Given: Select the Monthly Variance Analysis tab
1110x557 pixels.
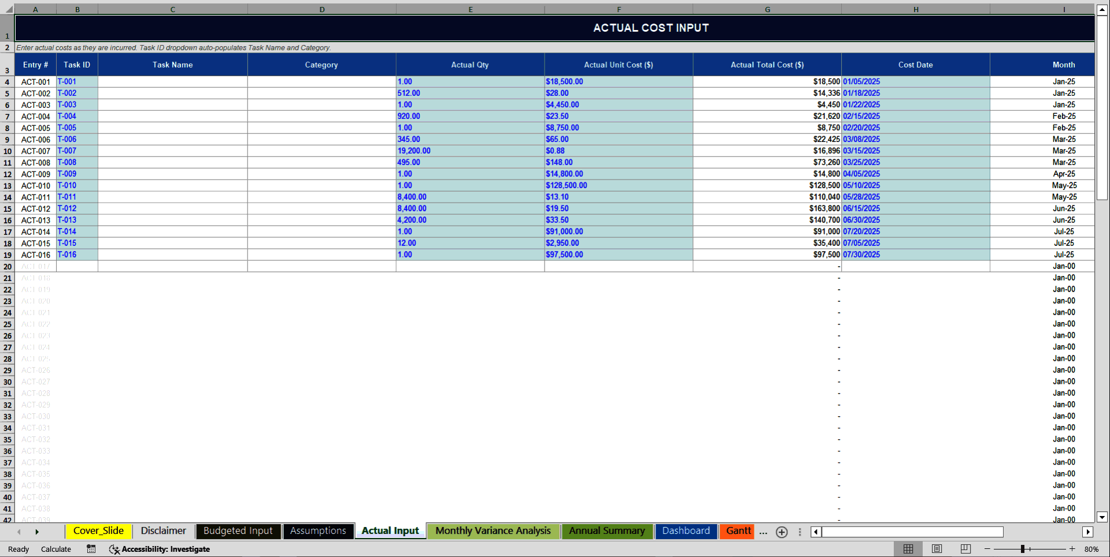Looking at the screenshot, I should [493, 531].
